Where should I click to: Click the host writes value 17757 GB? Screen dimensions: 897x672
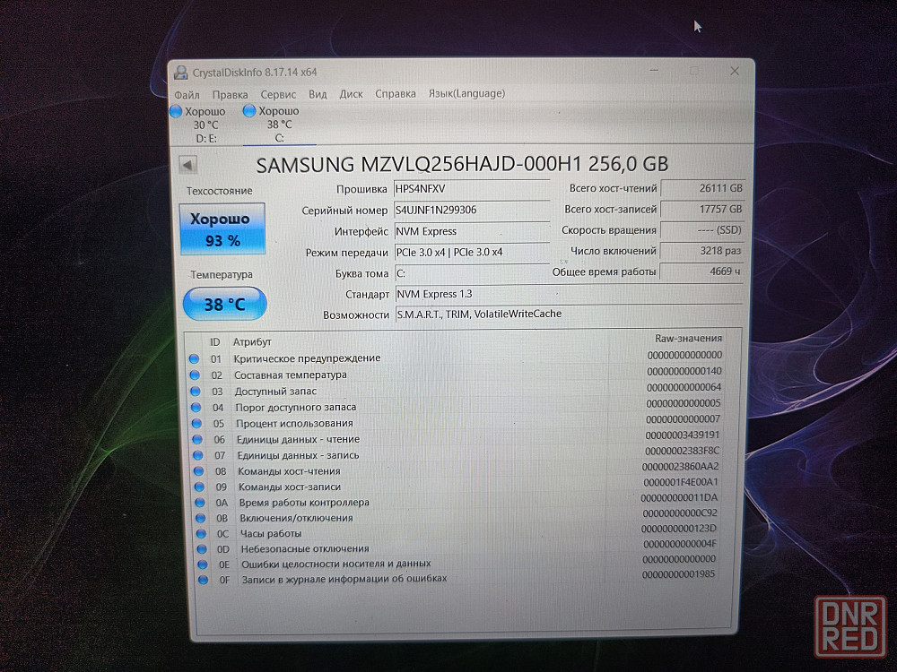[x=702, y=209]
